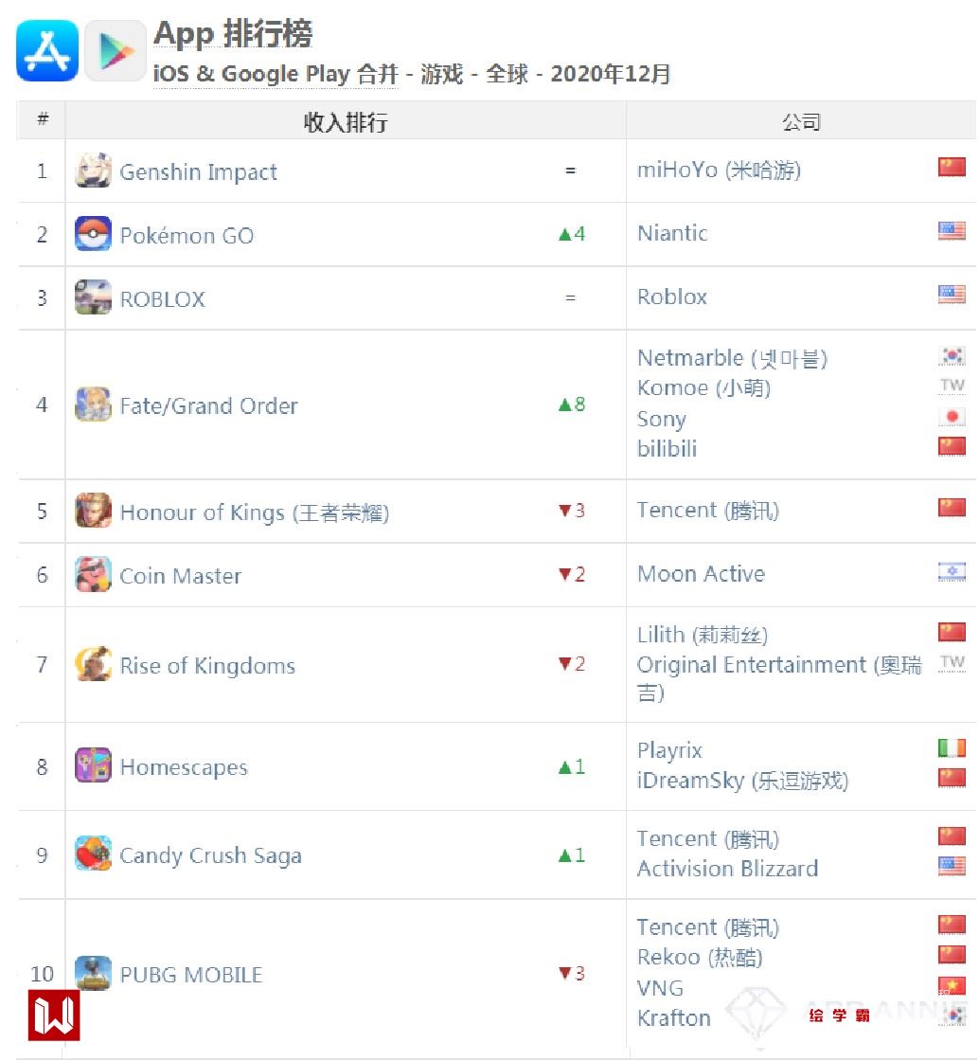Open the PUBG MOBILE link
The image size is (979, 1061).
click(190, 975)
